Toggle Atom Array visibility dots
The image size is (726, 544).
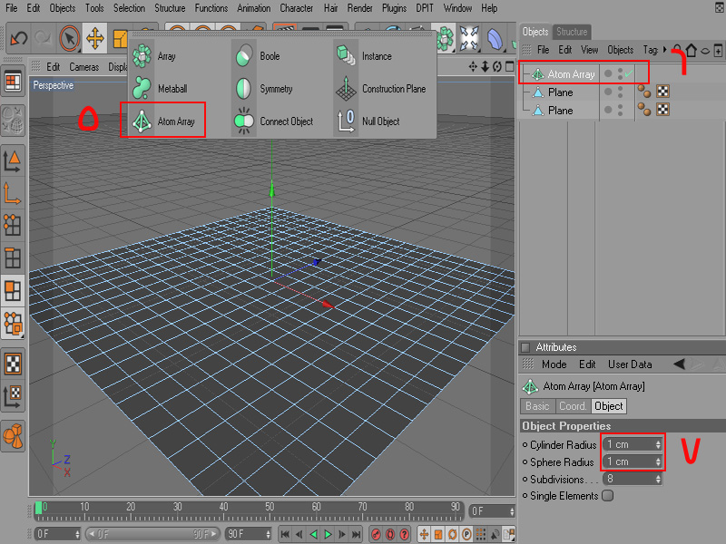coord(620,73)
